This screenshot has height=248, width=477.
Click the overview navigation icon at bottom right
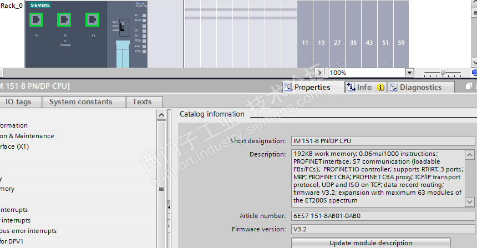coord(475,73)
